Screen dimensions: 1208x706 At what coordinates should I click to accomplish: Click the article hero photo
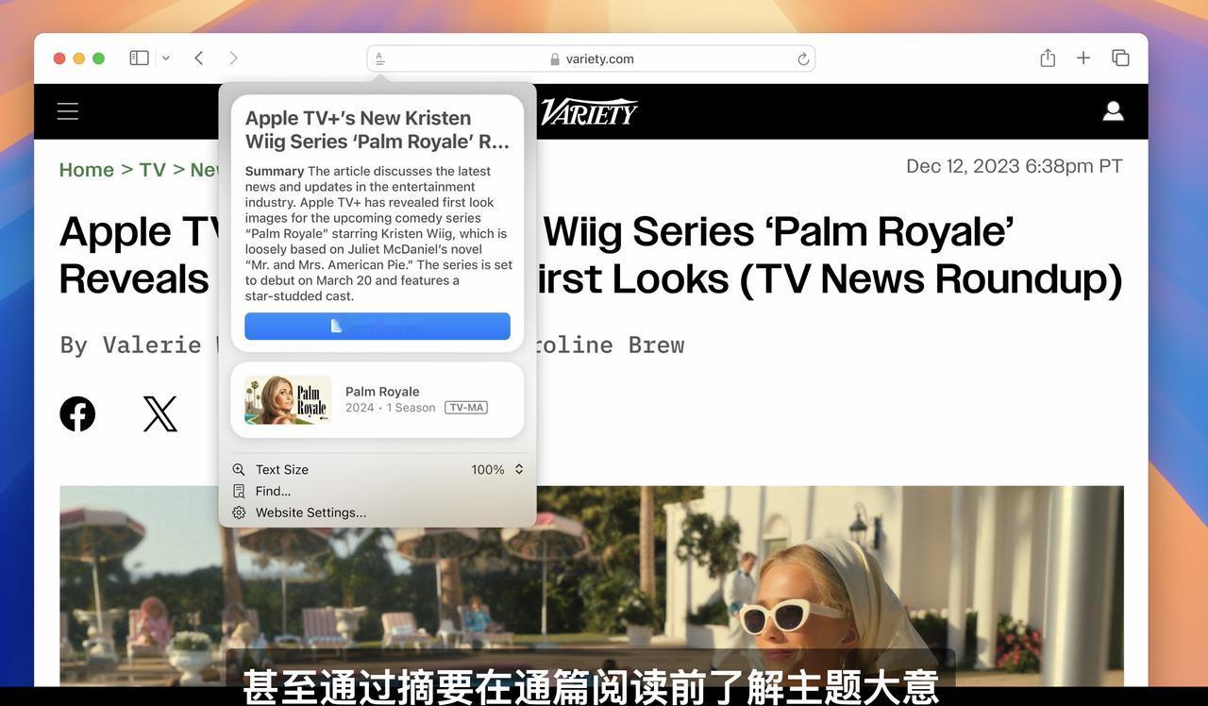pos(592,586)
